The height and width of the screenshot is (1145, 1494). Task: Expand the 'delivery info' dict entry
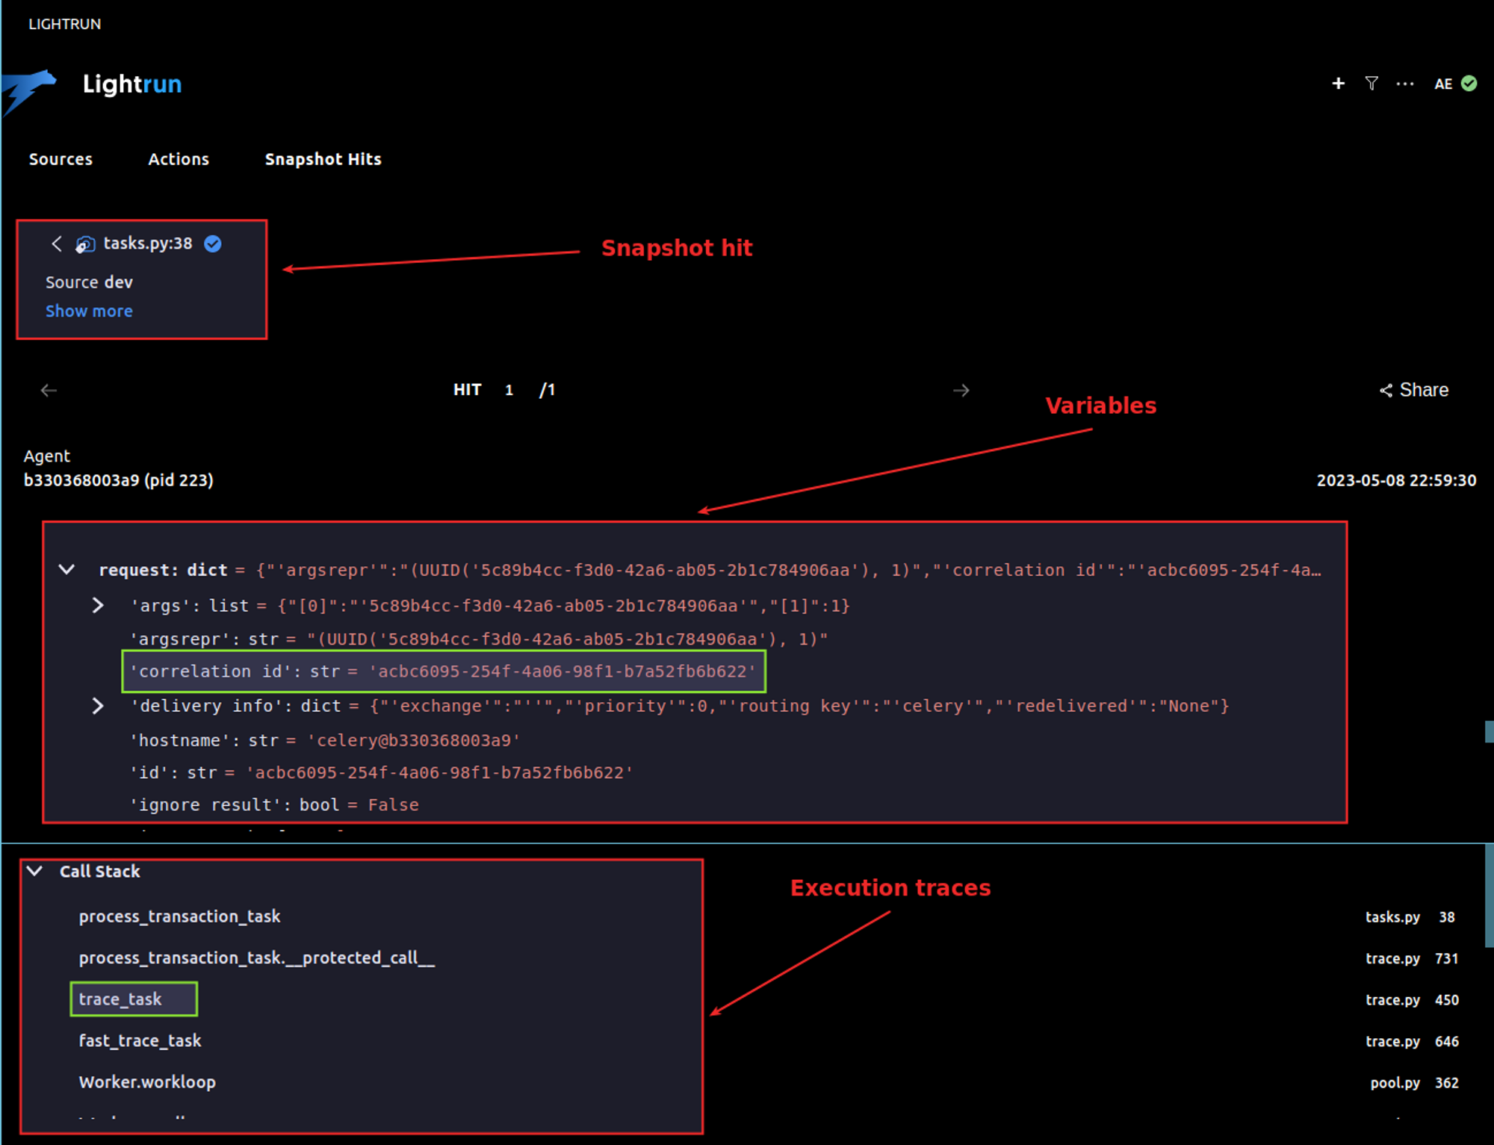[98, 706]
